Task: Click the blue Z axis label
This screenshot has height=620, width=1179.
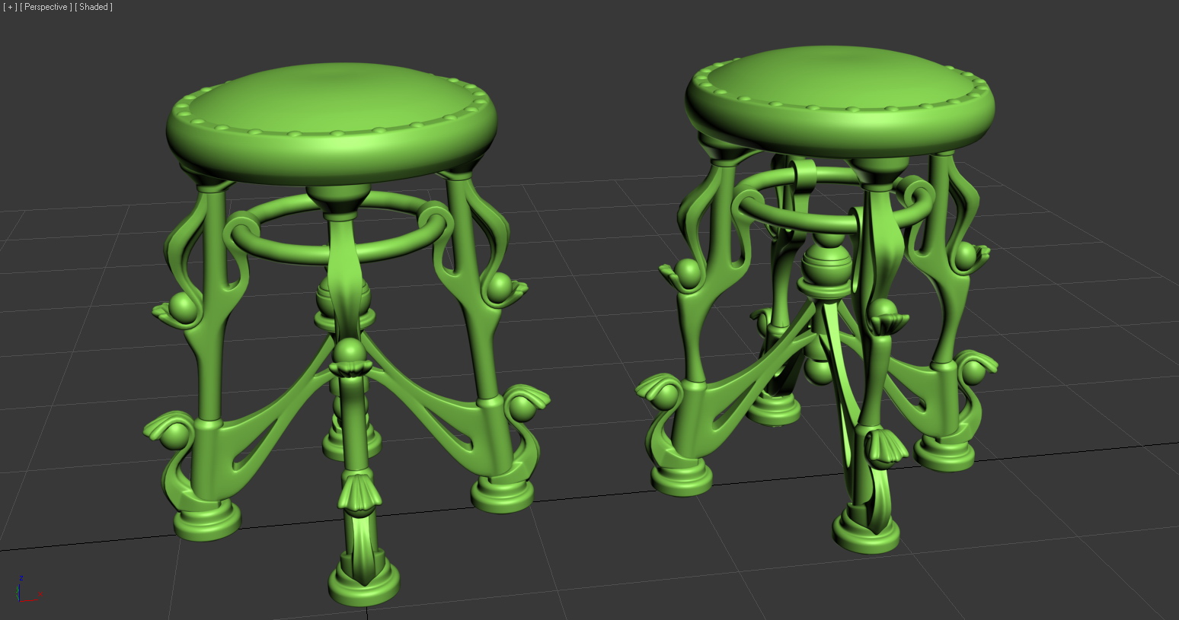Action: (x=21, y=578)
